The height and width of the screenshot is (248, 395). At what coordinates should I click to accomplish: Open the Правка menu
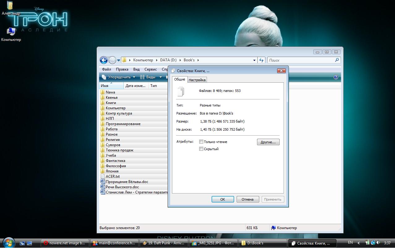click(x=122, y=69)
